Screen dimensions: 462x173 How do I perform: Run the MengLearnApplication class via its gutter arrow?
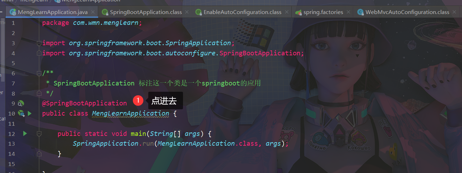(30, 113)
